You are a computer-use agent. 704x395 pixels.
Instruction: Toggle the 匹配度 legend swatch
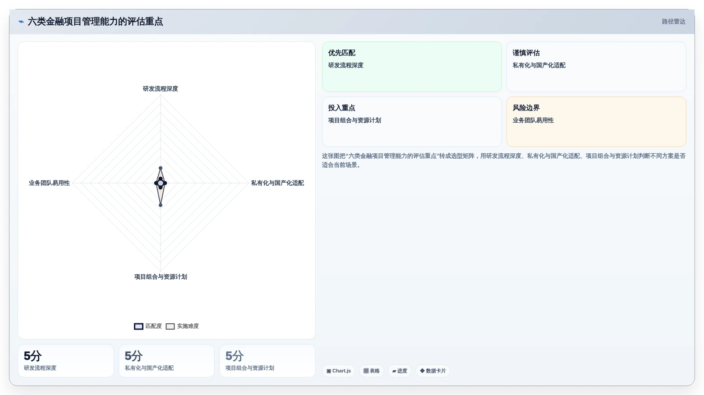coord(138,326)
